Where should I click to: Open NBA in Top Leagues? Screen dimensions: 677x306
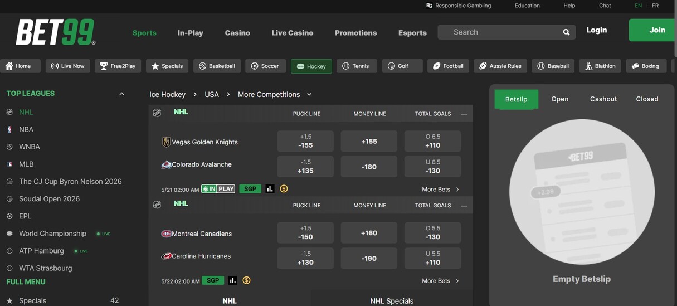[26, 129]
